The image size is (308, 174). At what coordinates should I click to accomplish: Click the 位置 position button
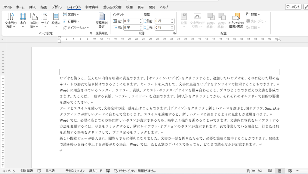[x=184, y=21]
